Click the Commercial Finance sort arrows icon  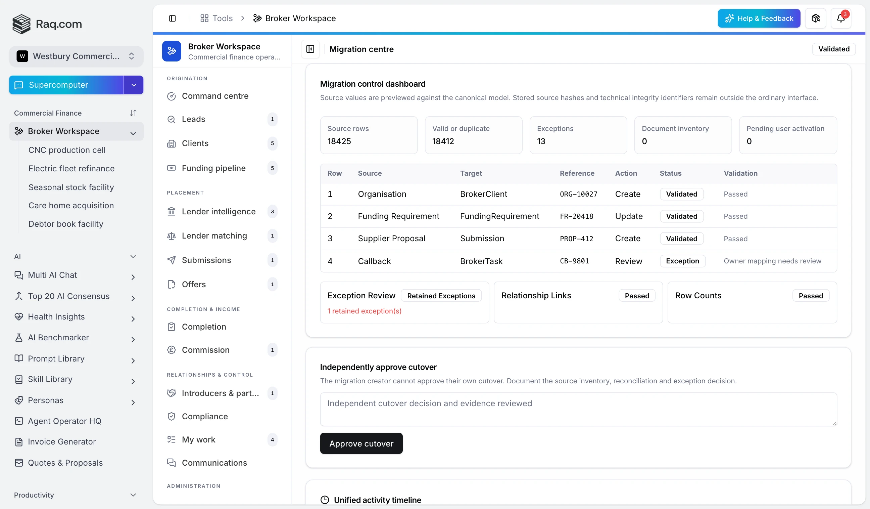pyautogui.click(x=133, y=113)
